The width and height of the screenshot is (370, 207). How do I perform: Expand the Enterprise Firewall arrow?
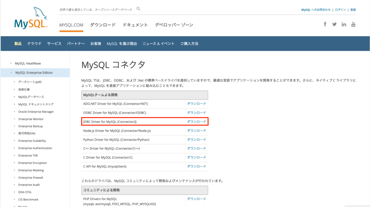(14, 177)
